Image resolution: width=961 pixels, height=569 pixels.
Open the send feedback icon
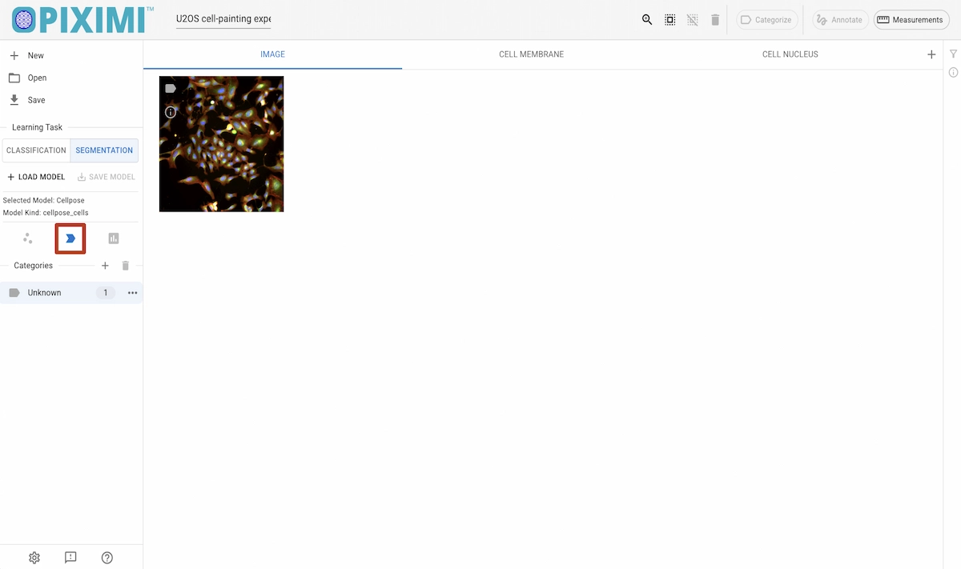click(70, 558)
